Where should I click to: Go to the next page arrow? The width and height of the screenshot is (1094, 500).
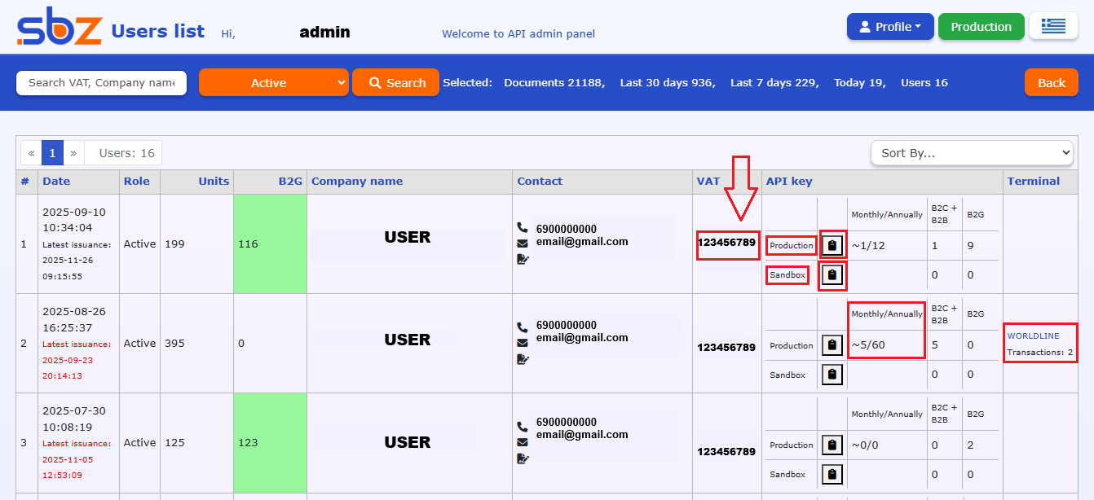tap(73, 152)
